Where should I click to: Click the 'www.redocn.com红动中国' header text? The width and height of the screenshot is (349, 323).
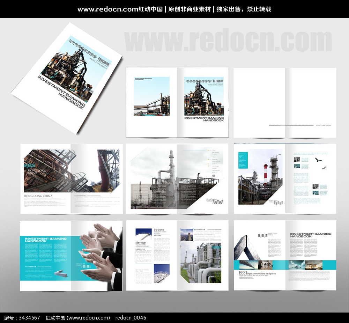click(120, 9)
